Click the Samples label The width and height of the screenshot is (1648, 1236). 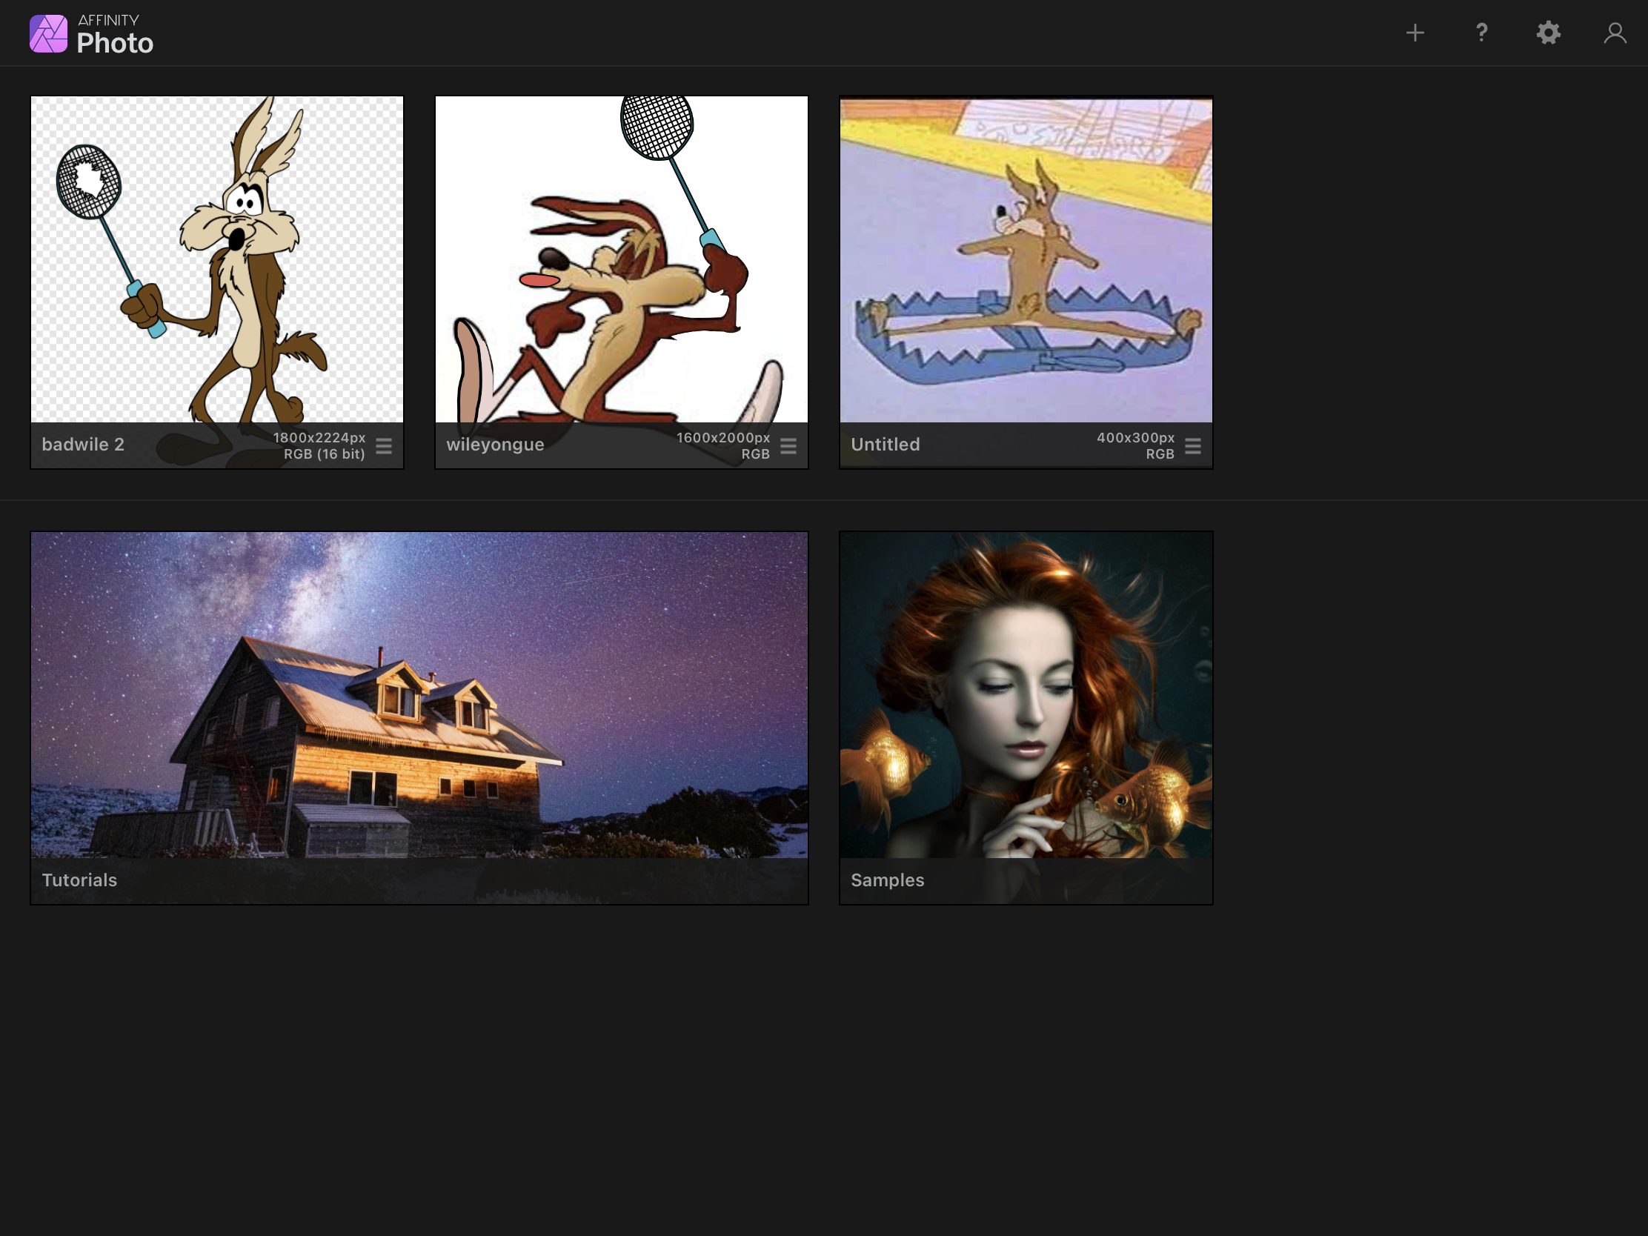pyautogui.click(x=887, y=880)
